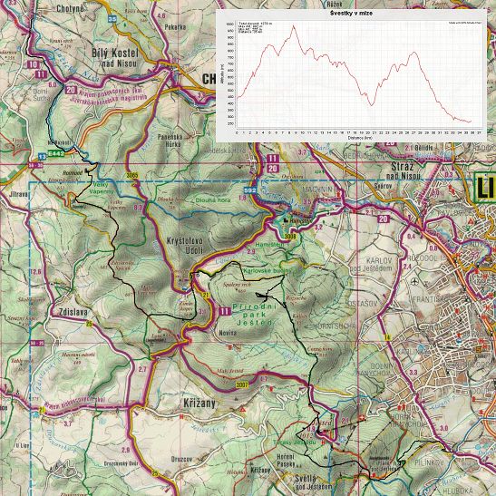Select the red triangle marker by Křižany

tap(243, 410)
